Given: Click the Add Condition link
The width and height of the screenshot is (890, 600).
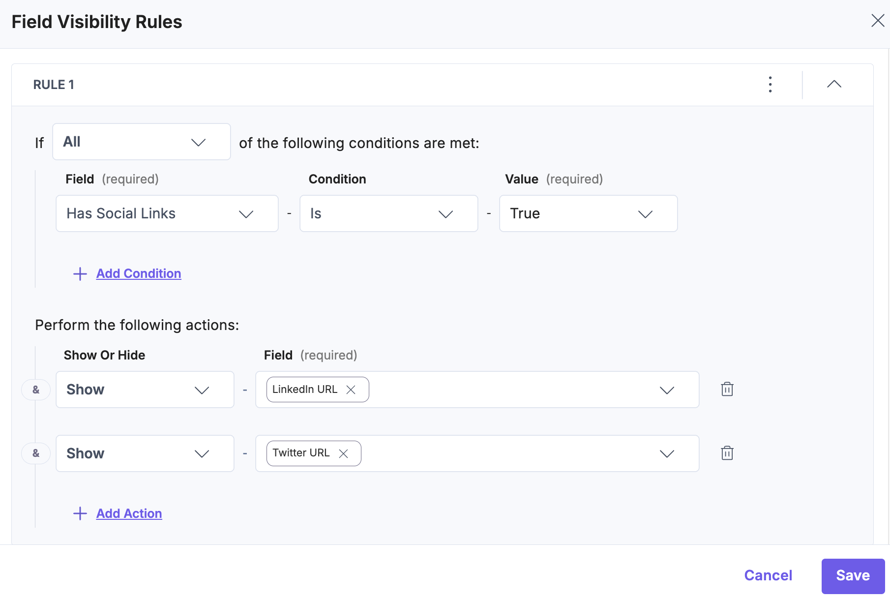Looking at the screenshot, I should (x=139, y=274).
